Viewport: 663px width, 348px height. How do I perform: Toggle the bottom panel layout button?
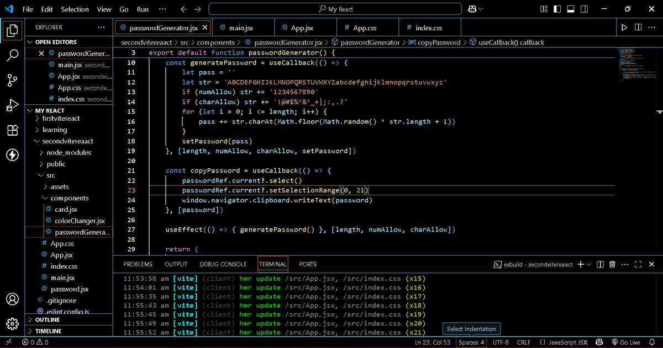570,9
